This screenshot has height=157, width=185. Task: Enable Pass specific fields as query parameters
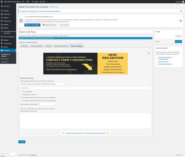(x=21, y=101)
